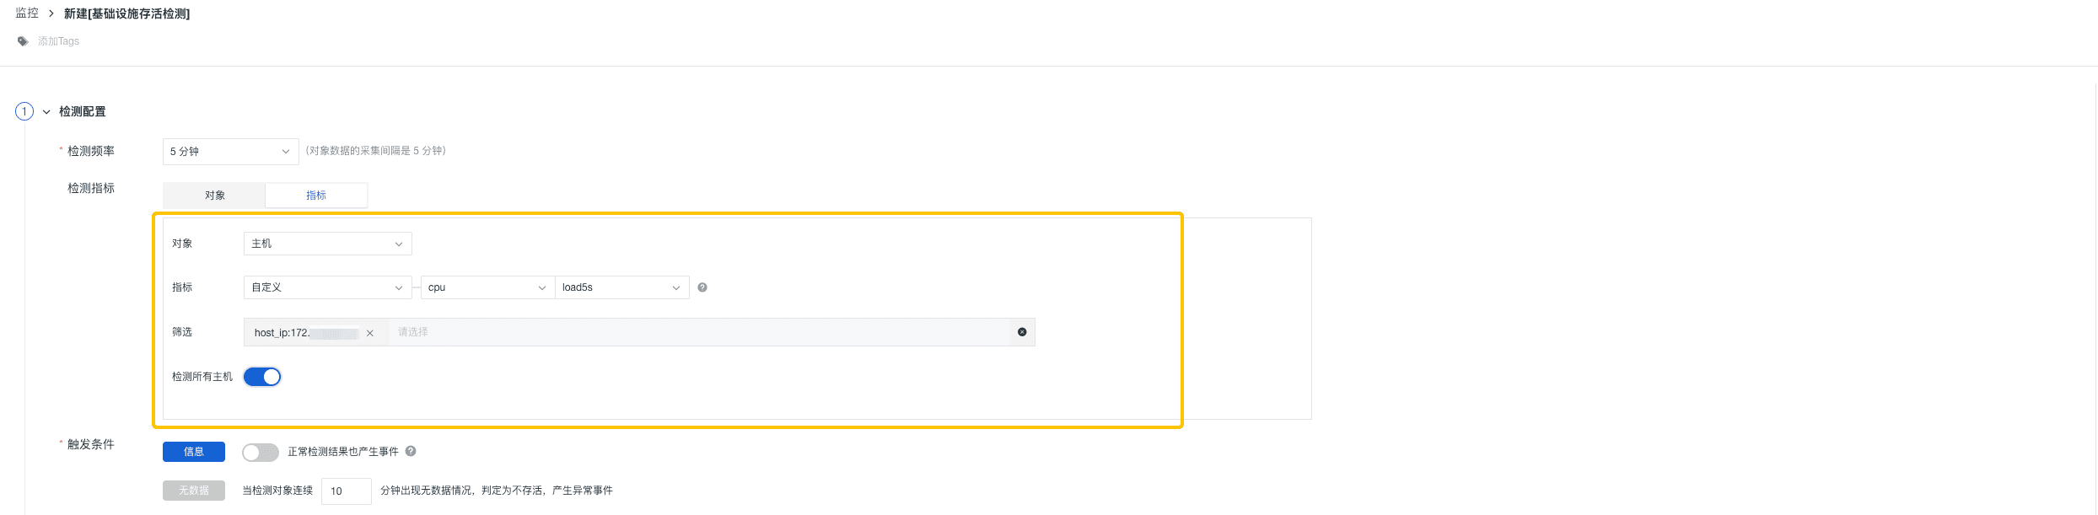2098x515 pixels.
Task: Click the 信息 level button
Action: pyautogui.click(x=194, y=452)
